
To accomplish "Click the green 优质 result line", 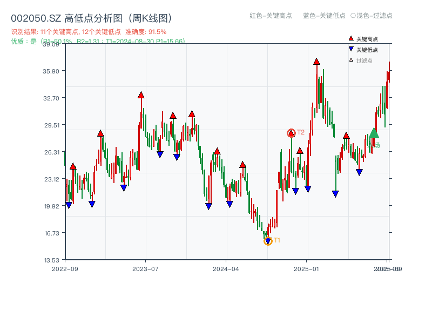I will point(98,42).
